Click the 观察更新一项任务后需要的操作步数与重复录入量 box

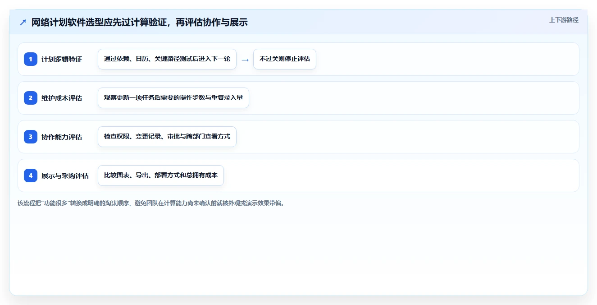point(173,98)
